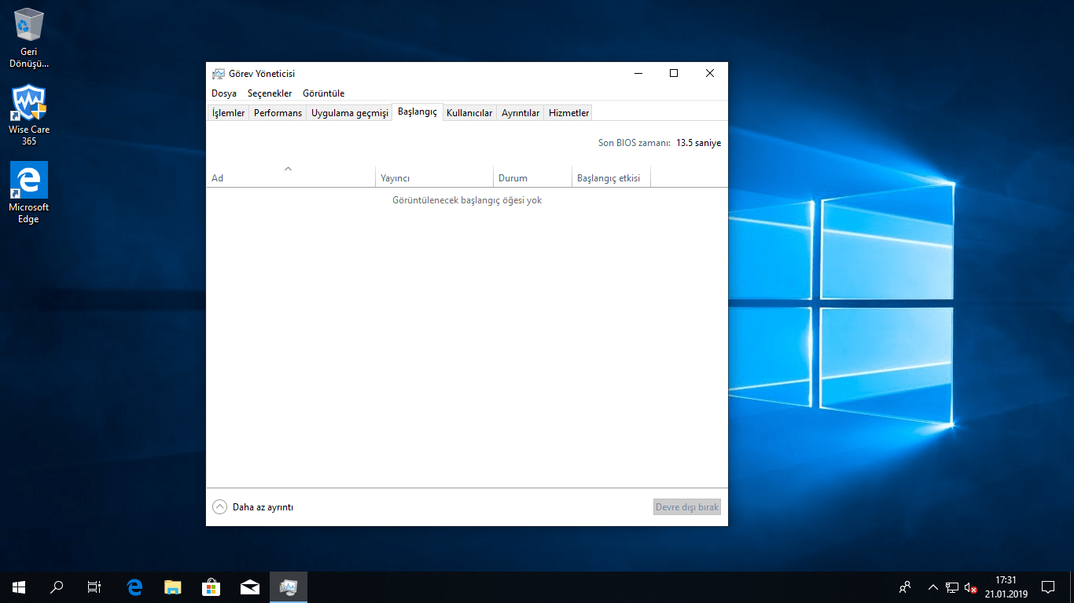1074x603 pixels.
Task: Click the muted volume tray icon
Action: 971,587
